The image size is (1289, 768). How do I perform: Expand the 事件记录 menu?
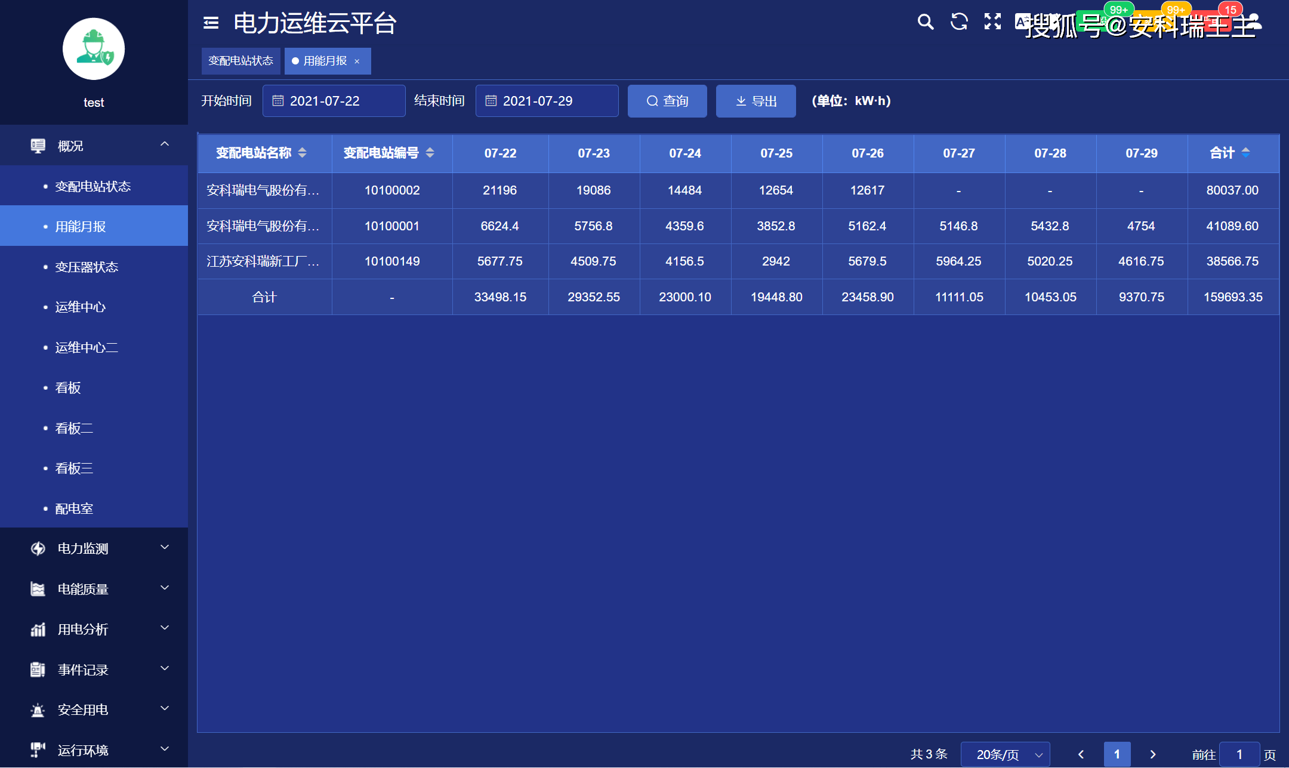(x=165, y=668)
